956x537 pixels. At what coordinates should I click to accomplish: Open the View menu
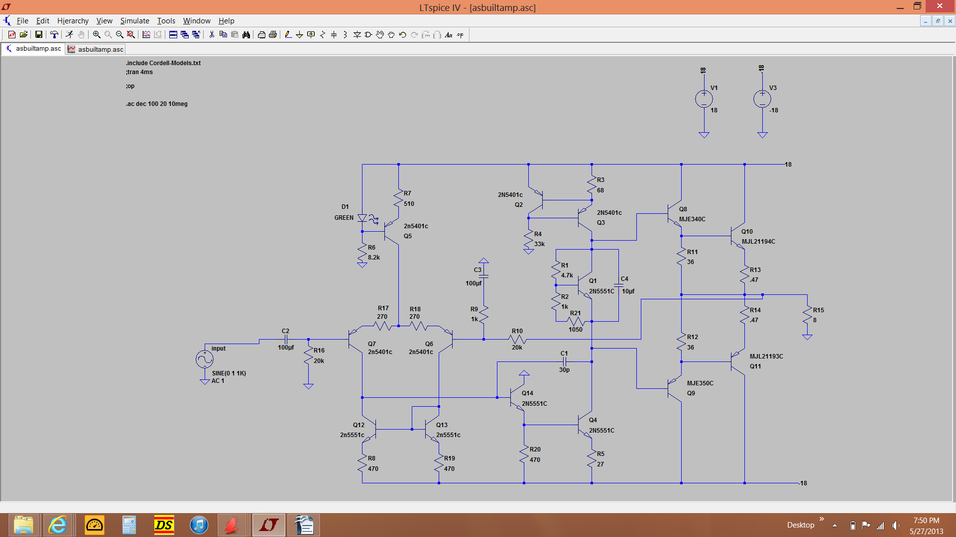coord(104,21)
